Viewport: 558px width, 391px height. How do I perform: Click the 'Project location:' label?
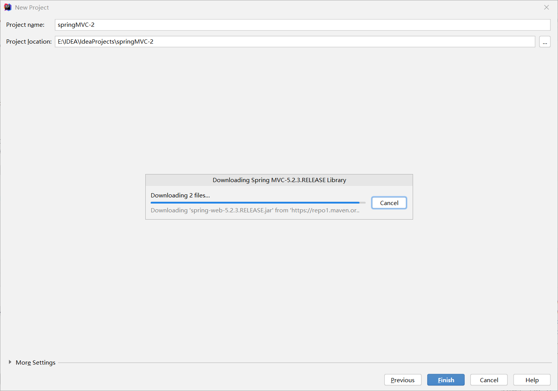tap(29, 42)
